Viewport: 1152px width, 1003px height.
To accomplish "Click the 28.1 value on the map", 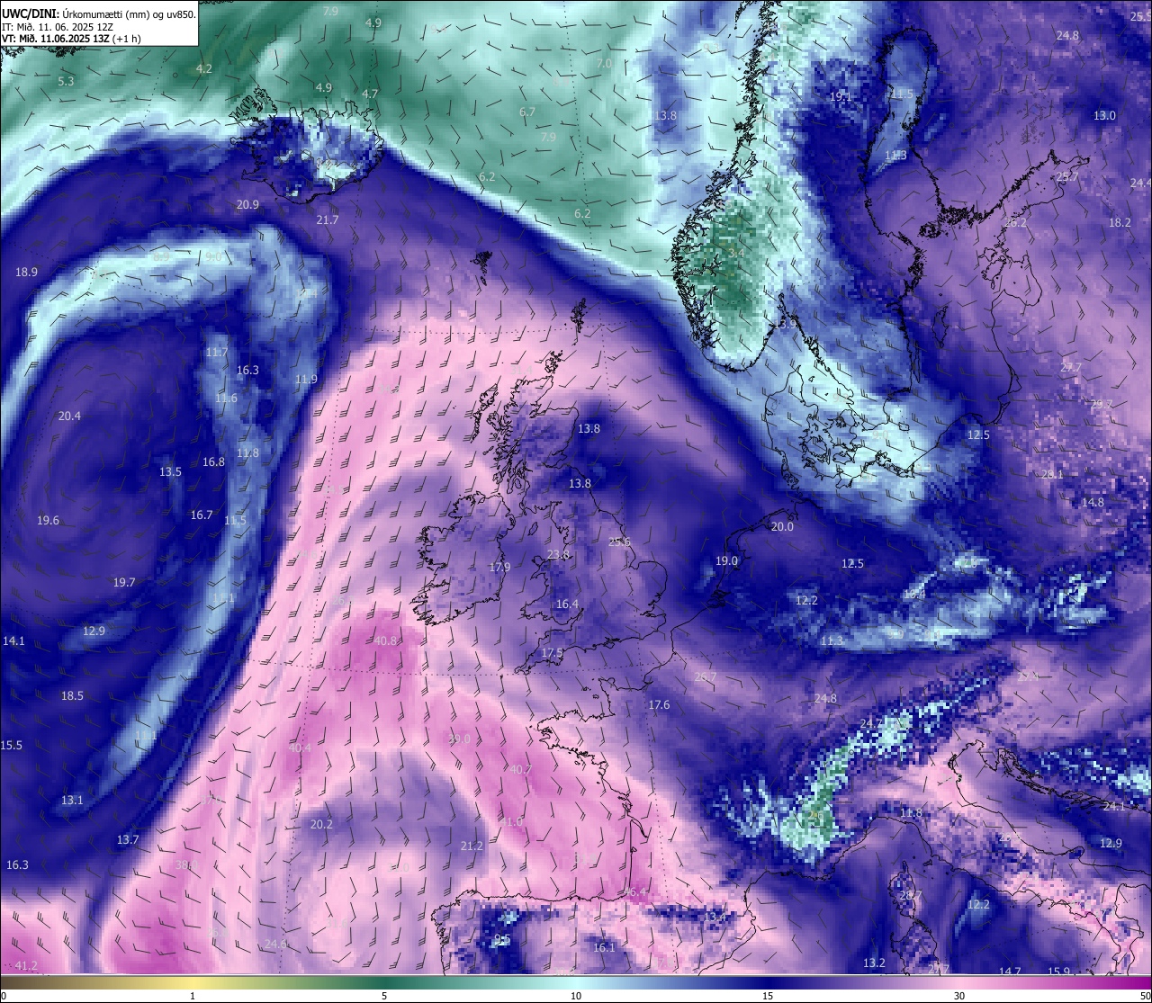I will coord(1052,474).
